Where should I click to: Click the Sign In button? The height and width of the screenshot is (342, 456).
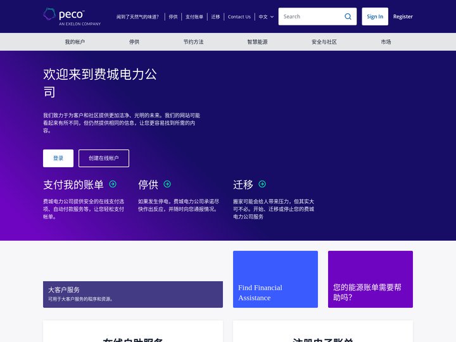(375, 16)
